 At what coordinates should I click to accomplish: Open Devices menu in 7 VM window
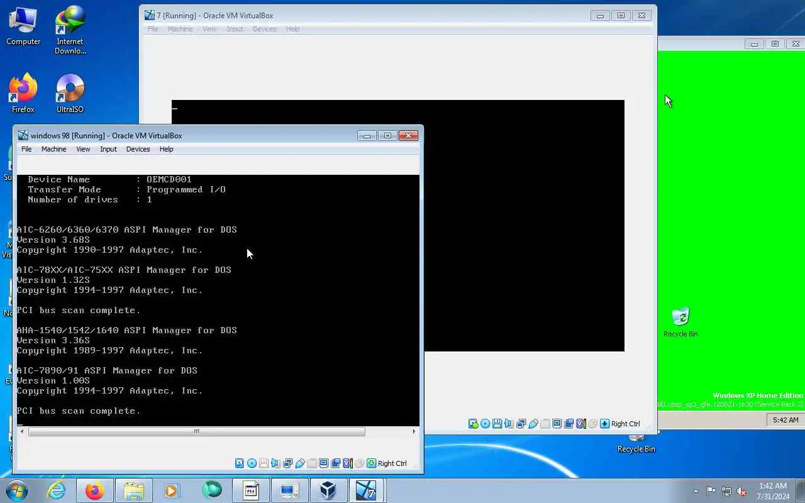[264, 29]
